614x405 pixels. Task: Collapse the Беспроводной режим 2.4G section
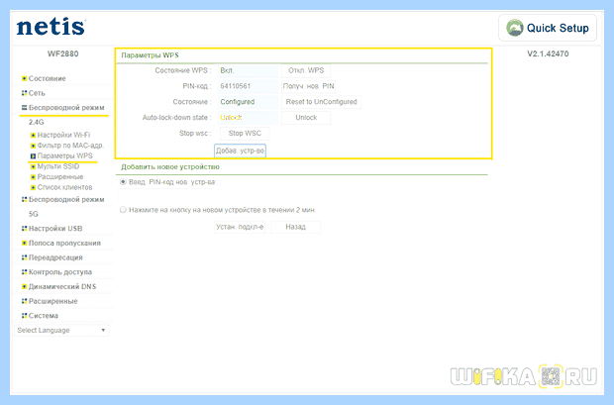coord(66,107)
